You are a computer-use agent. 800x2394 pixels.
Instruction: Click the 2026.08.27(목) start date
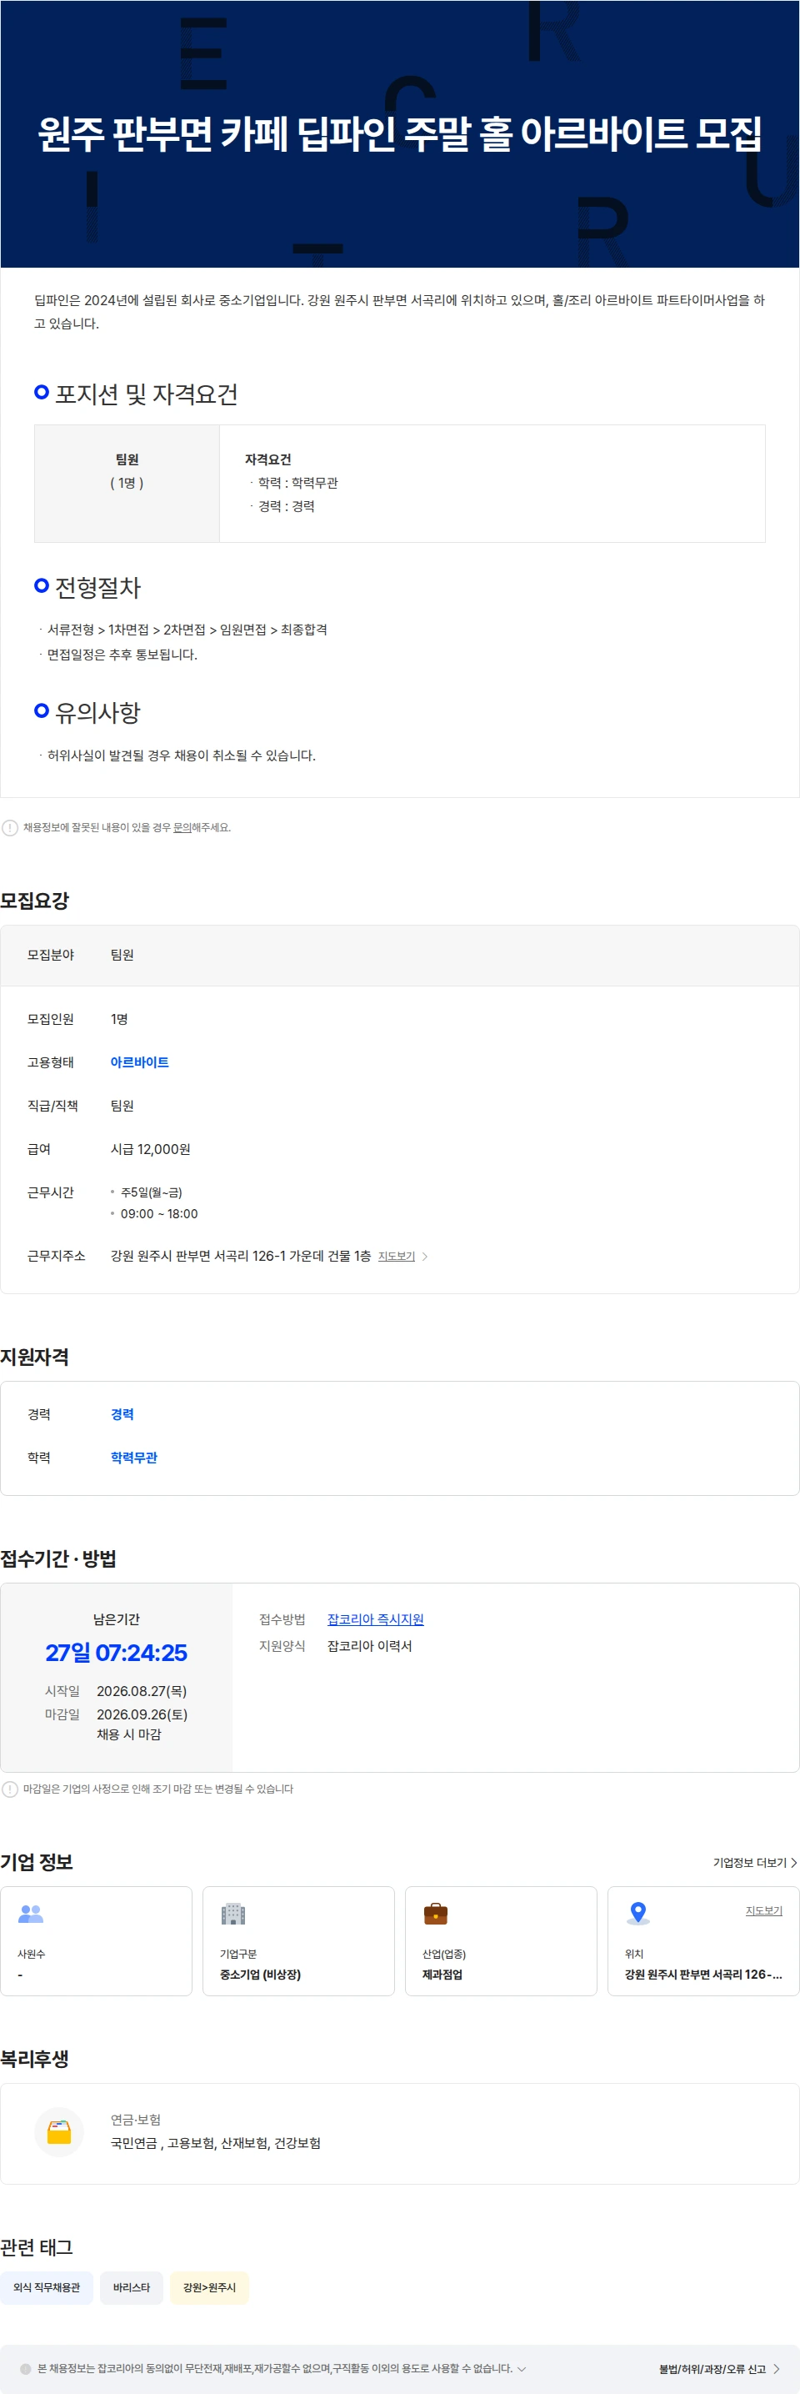coord(142,1690)
